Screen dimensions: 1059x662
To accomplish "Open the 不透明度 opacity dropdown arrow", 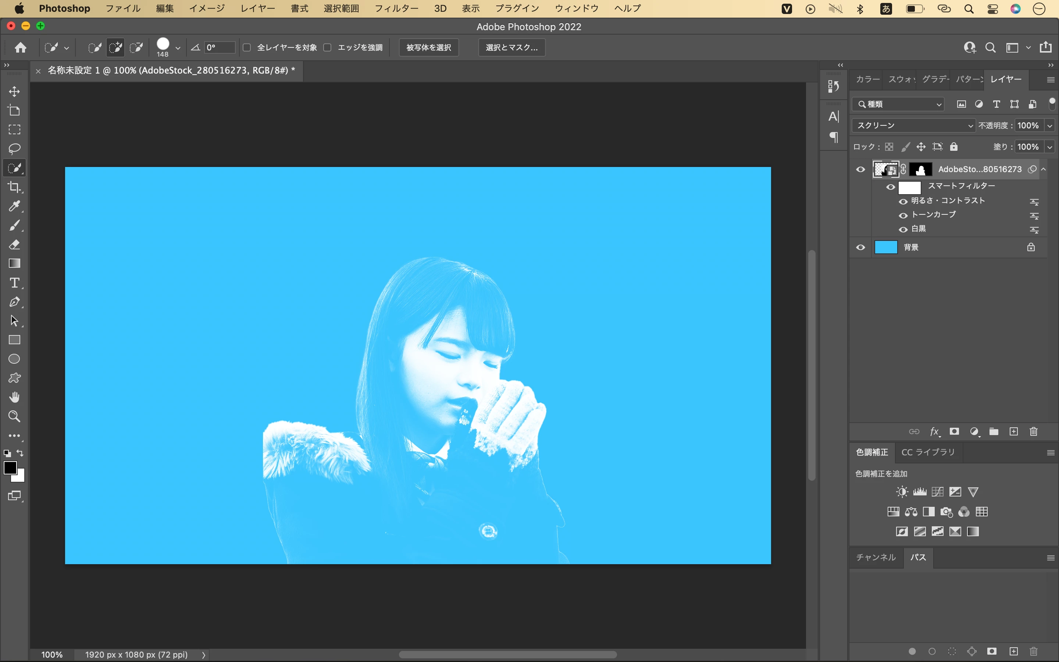I will (1050, 126).
